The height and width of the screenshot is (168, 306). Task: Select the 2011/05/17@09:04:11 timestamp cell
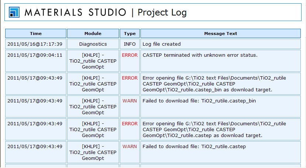point(35,55)
